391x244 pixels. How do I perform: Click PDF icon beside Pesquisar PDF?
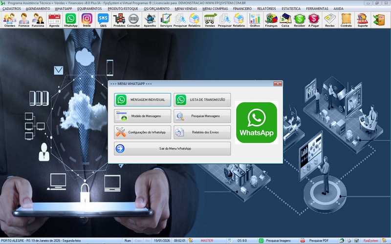[x=303, y=241]
